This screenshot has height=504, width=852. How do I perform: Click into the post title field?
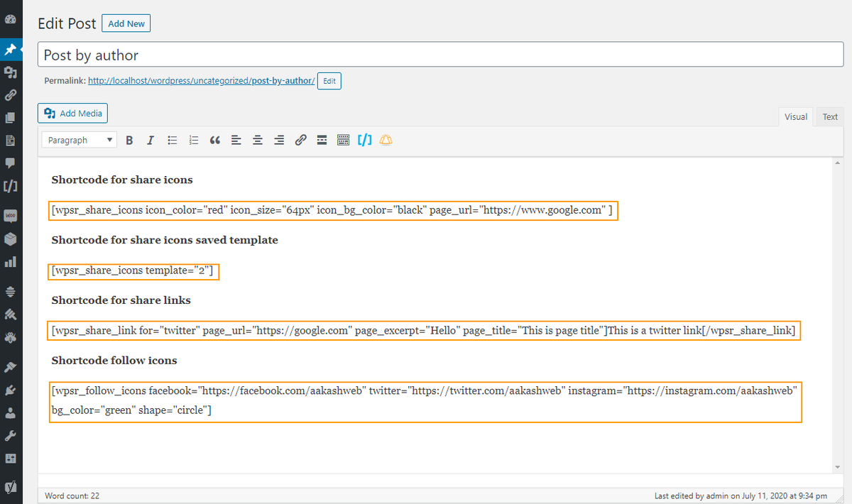click(440, 55)
